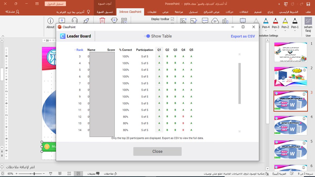This screenshot has height=177, width=315.
Task: Click the rocket icon in the ribbon
Action: click(x=86, y=21)
